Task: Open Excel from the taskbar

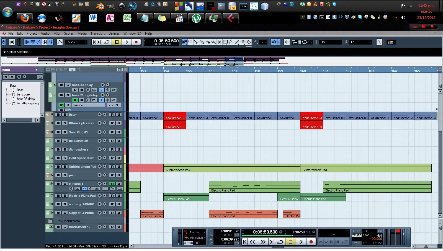Action: [x=127, y=18]
